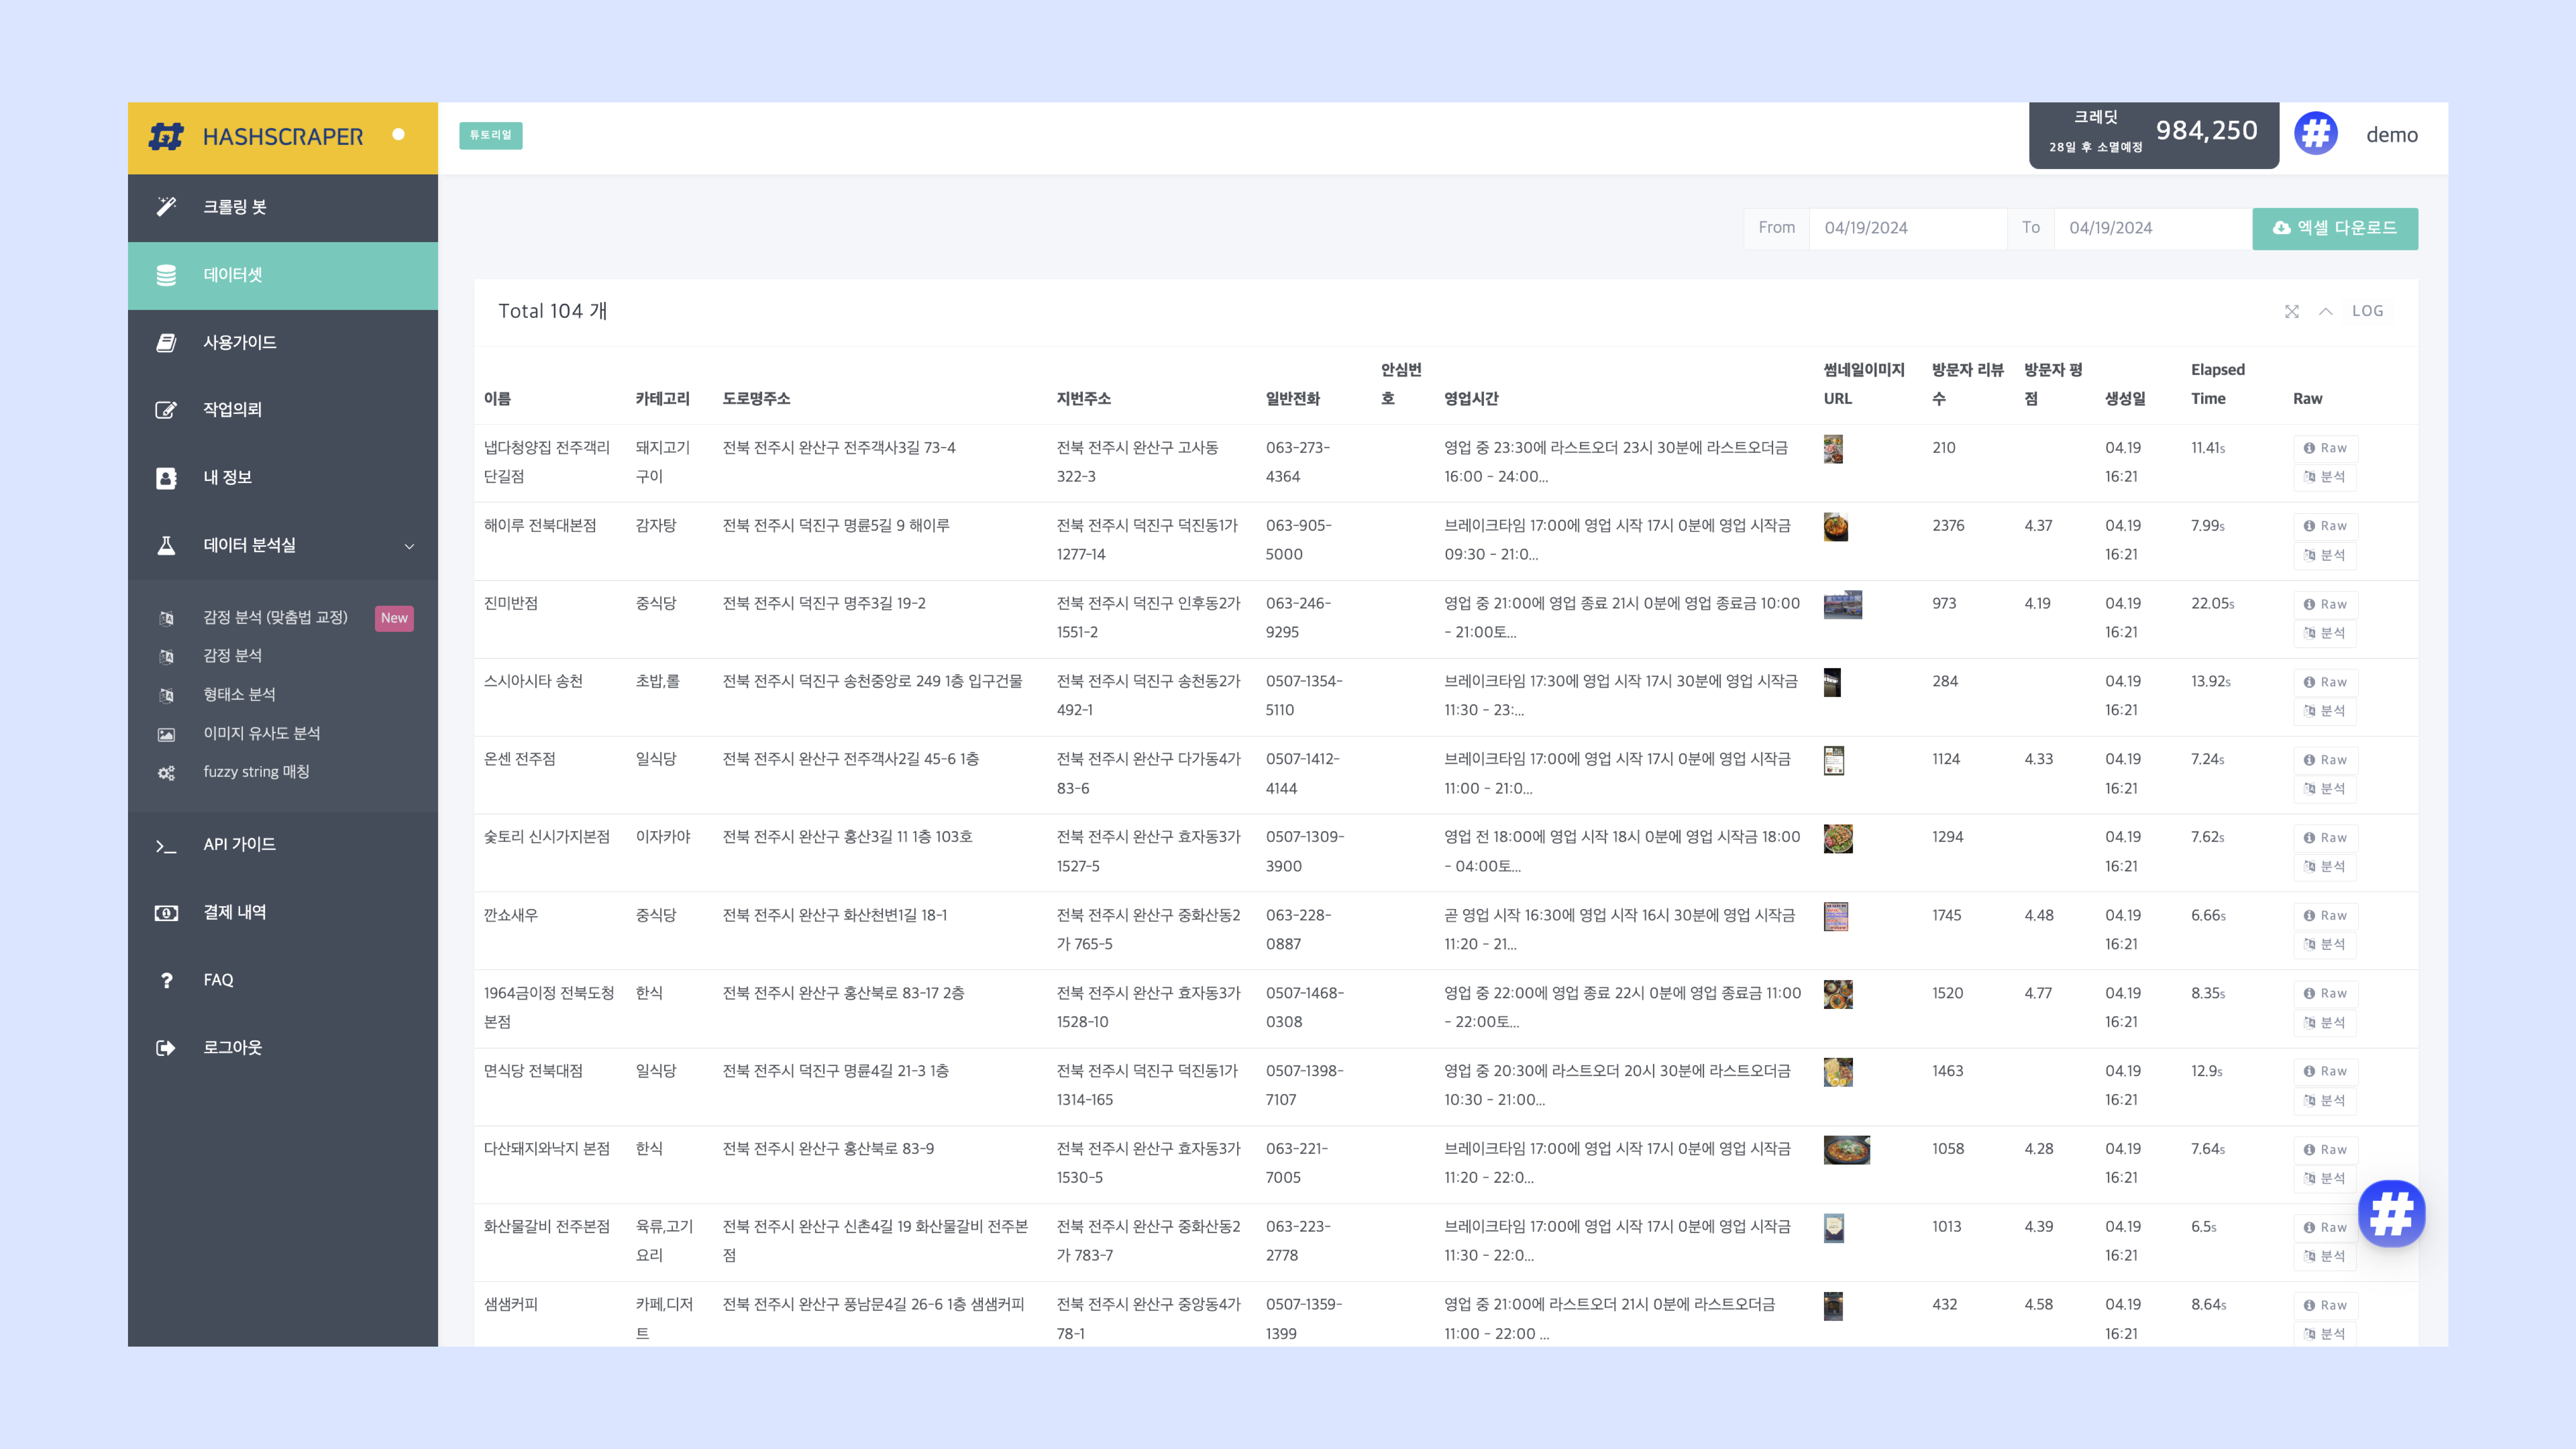This screenshot has width=2576, height=1449.
Task: Click the book icon for 사용가이드
Action: tap(166, 343)
